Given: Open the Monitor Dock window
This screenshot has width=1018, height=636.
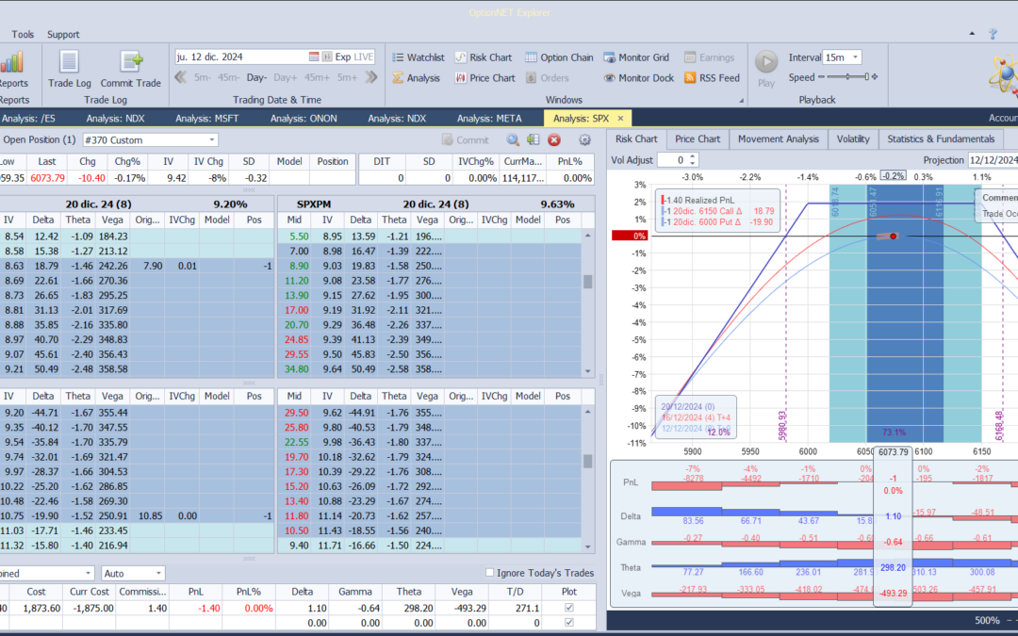Looking at the screenshot, I should 639,78.
